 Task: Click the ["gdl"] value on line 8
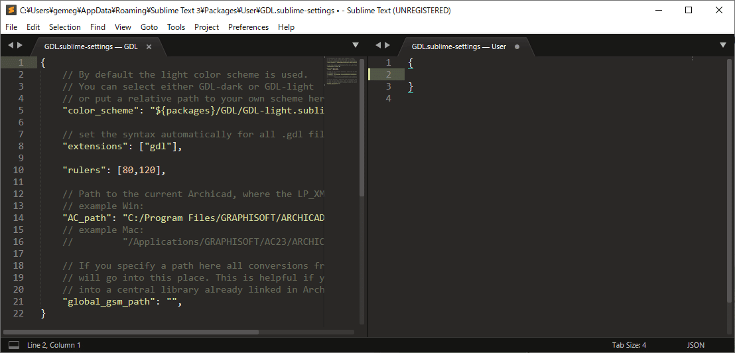pos(158,146)
